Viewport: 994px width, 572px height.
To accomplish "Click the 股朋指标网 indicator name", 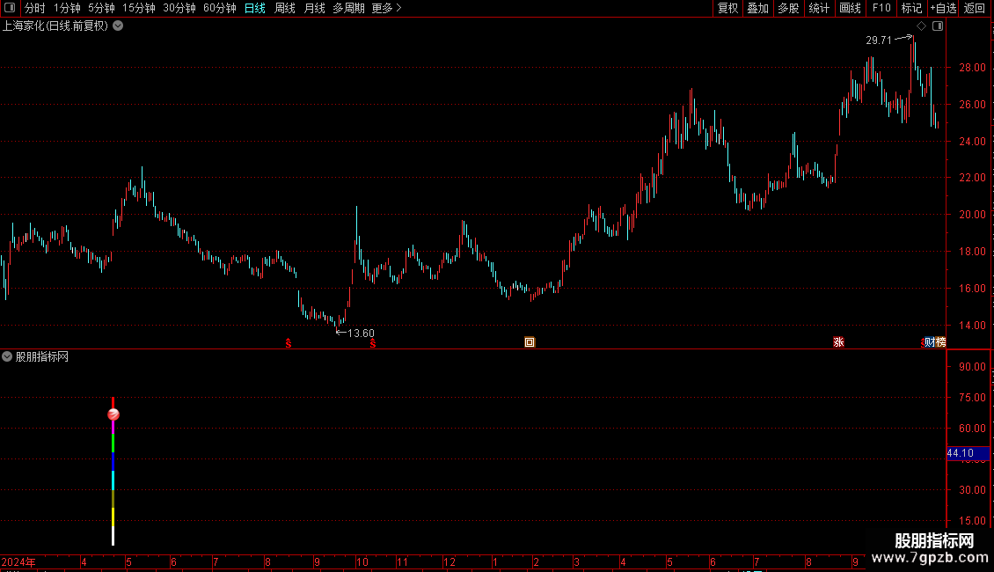I will coord(42,357).
